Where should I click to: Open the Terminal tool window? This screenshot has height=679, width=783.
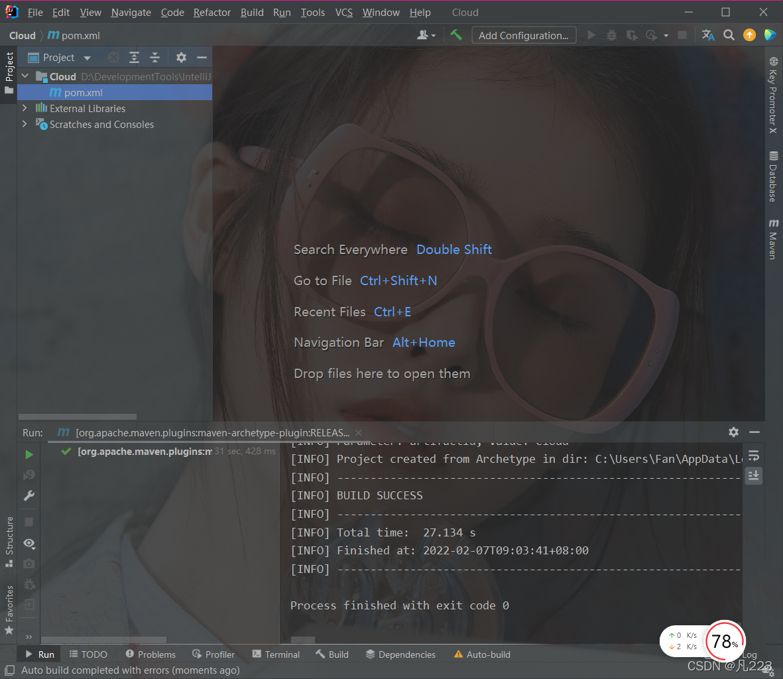click(276, 654)
